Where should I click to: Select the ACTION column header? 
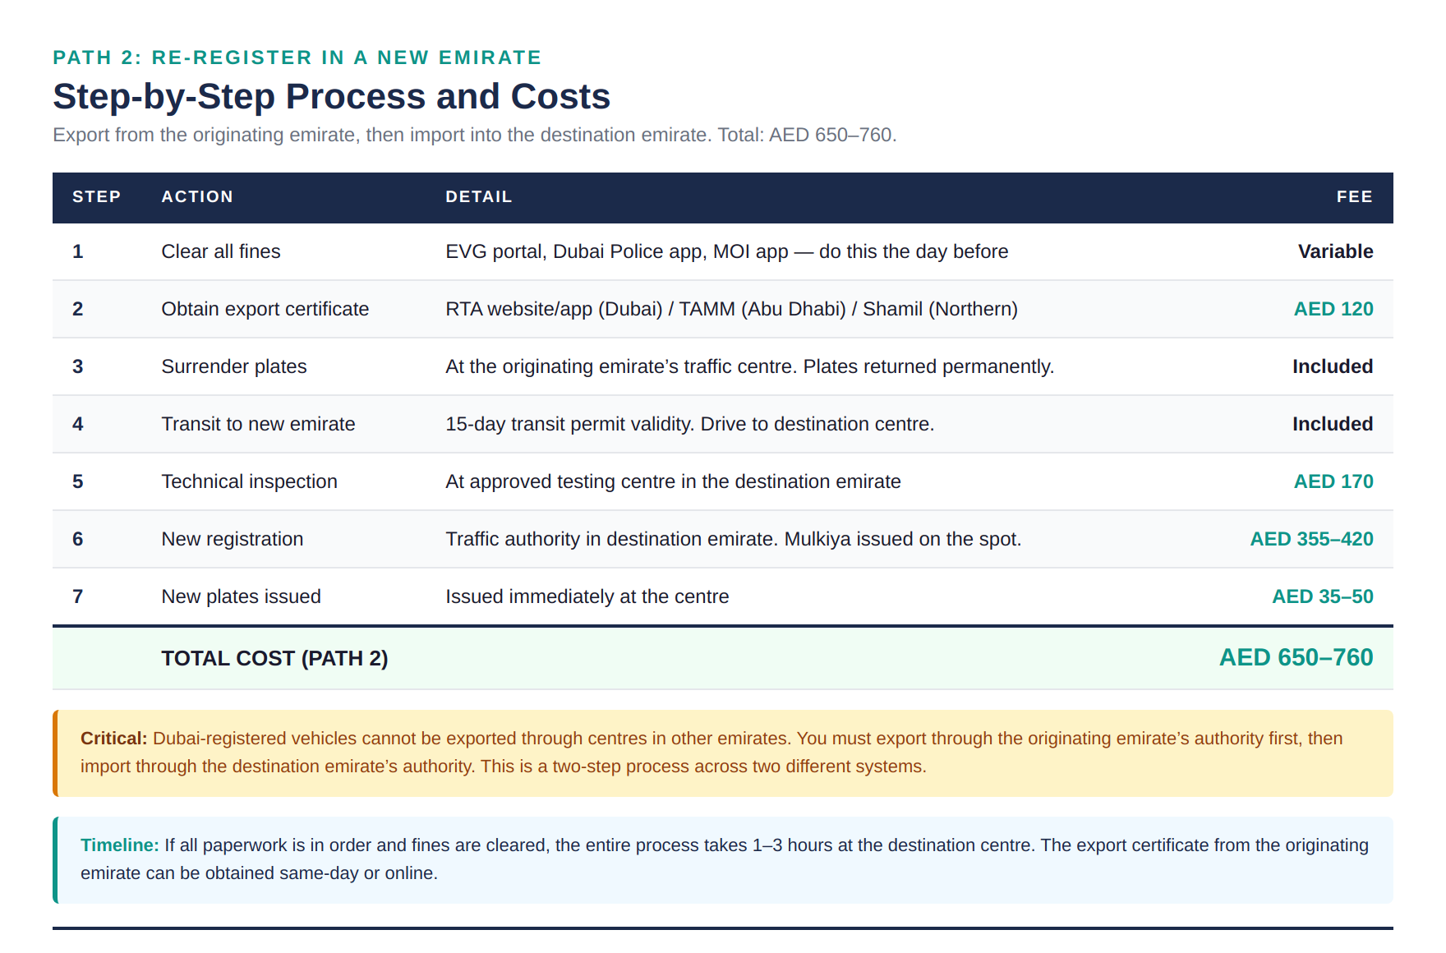197,197
